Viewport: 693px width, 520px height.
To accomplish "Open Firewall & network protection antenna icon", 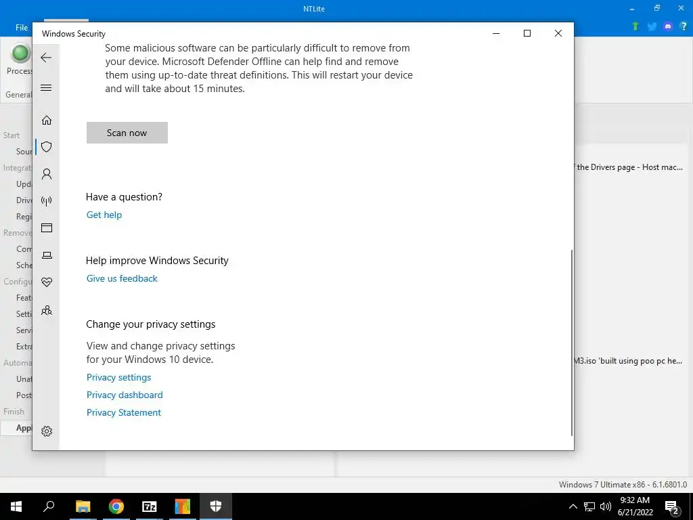I will [x=47, y=201].
